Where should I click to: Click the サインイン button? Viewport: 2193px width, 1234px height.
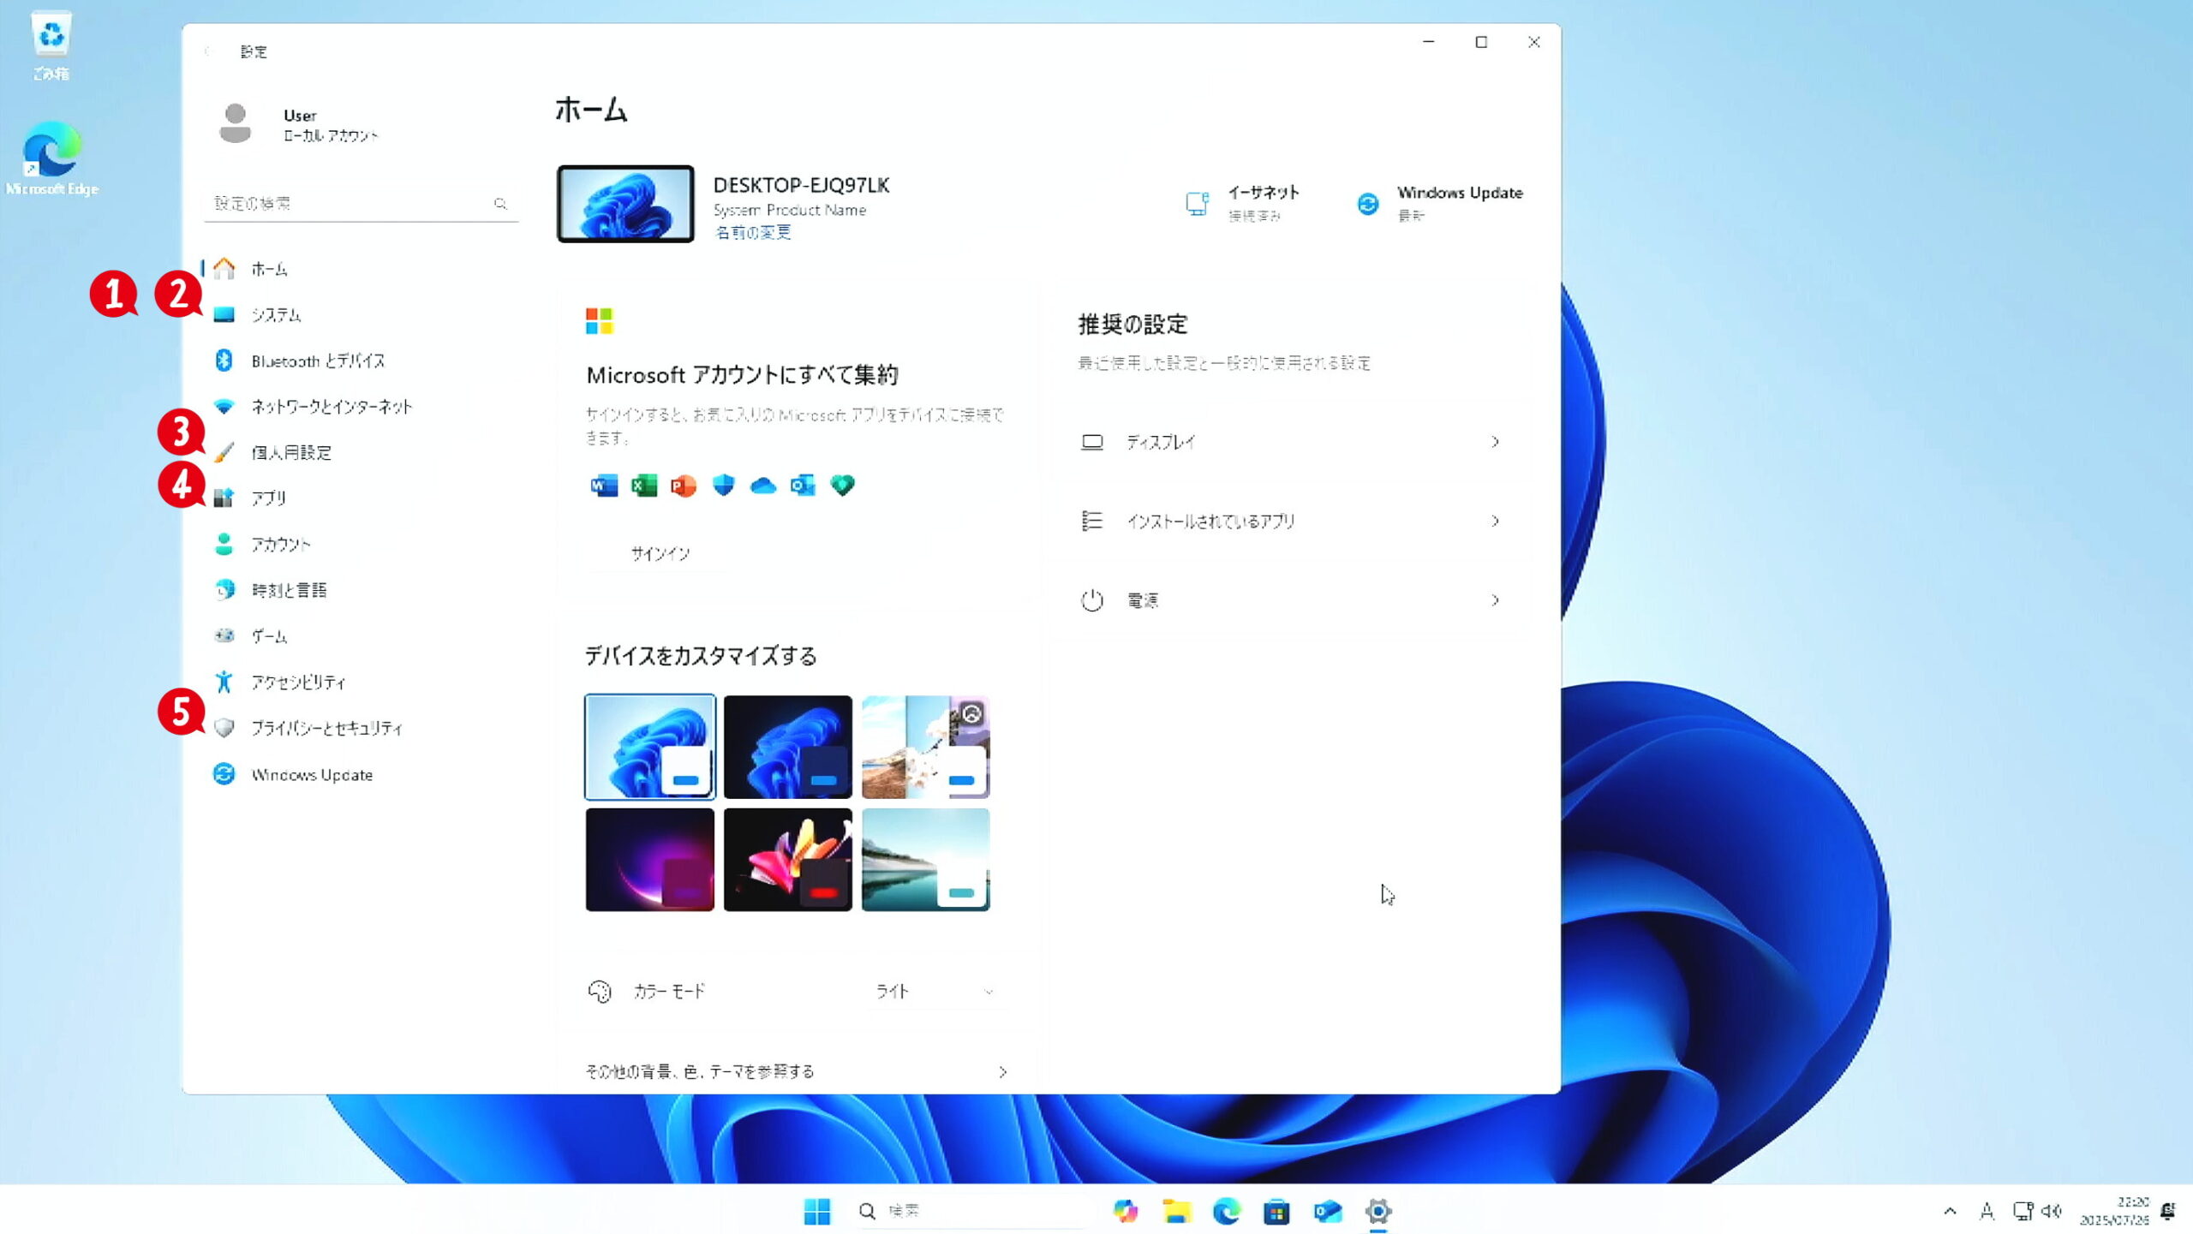click(x=658, y=553)
